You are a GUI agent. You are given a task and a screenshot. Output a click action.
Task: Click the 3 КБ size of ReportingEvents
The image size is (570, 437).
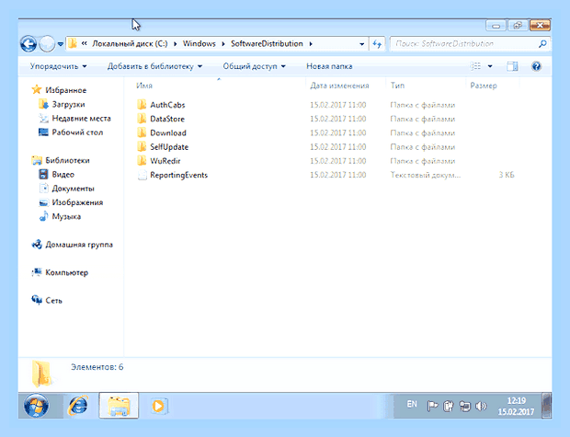[507, 175]
